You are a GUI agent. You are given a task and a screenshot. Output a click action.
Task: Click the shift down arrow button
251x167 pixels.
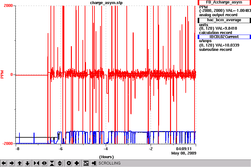point(28,163)
